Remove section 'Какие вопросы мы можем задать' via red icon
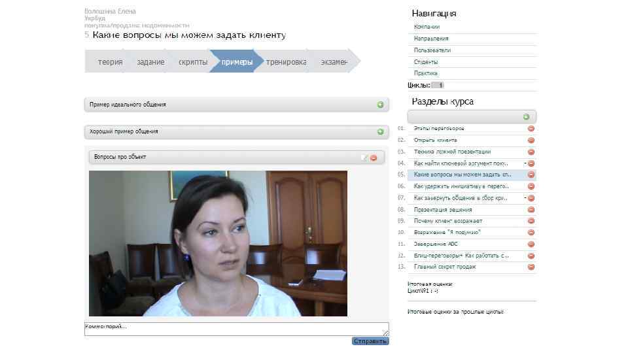The image size is (628, 353). coord(531,175)
